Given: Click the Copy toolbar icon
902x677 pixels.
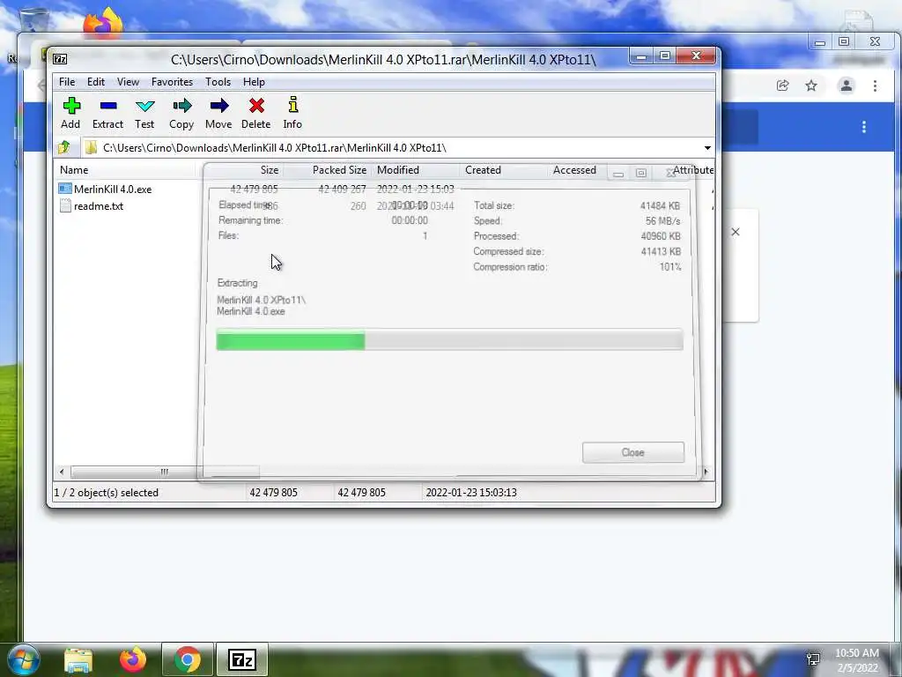Looking at the screenshot, I should (181, 106).
